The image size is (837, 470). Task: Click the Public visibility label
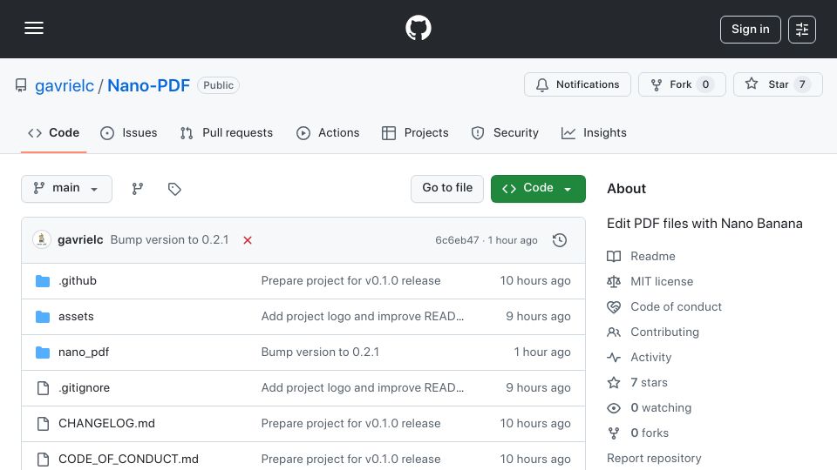218,85
